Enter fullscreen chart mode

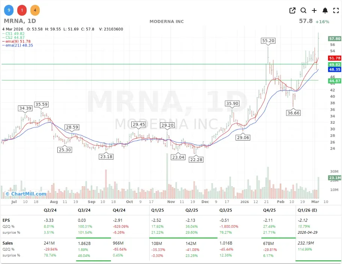click(x=336, y=10)
